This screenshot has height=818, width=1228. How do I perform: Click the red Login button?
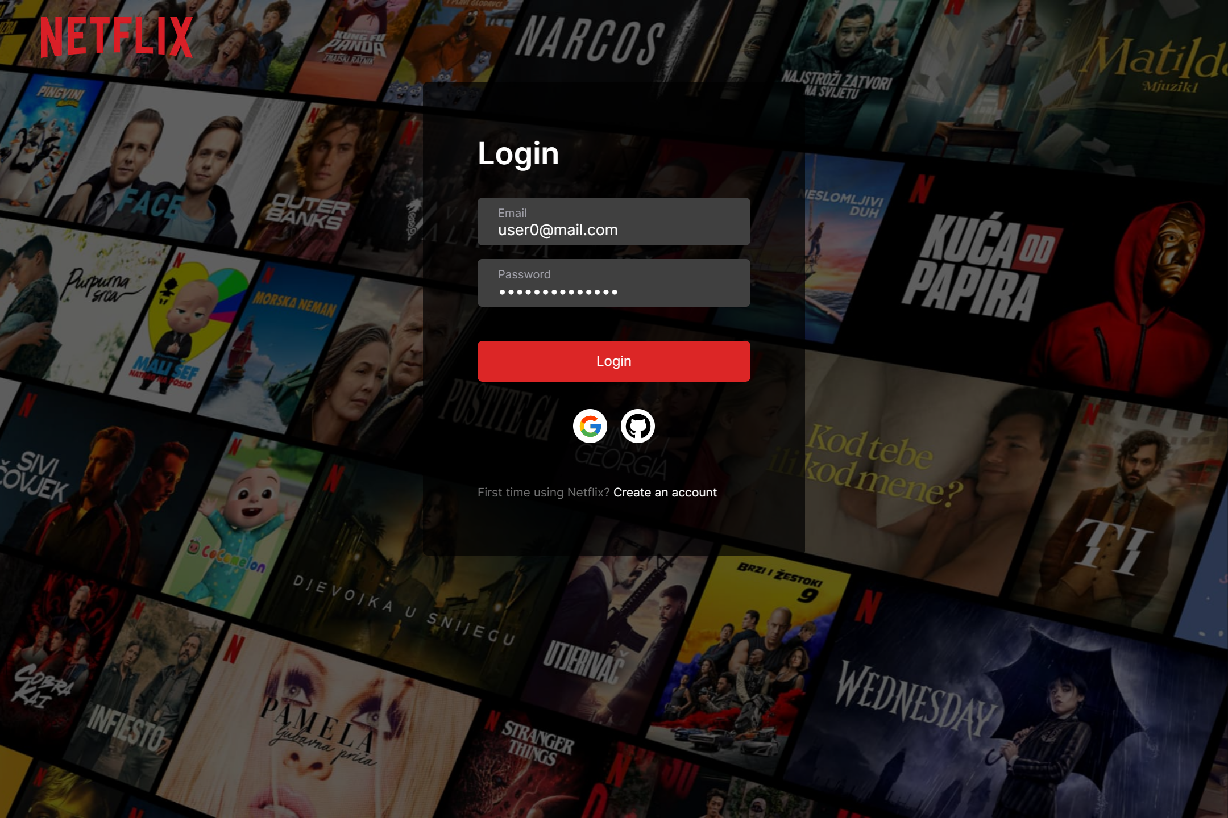click(x=614, y=361)
